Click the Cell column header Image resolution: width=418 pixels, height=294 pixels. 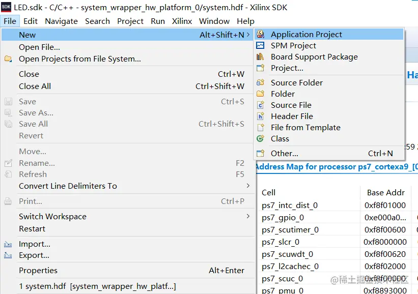point(268,193)
